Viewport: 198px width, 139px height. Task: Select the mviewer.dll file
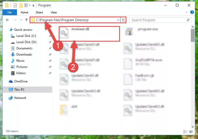point(89,34)
